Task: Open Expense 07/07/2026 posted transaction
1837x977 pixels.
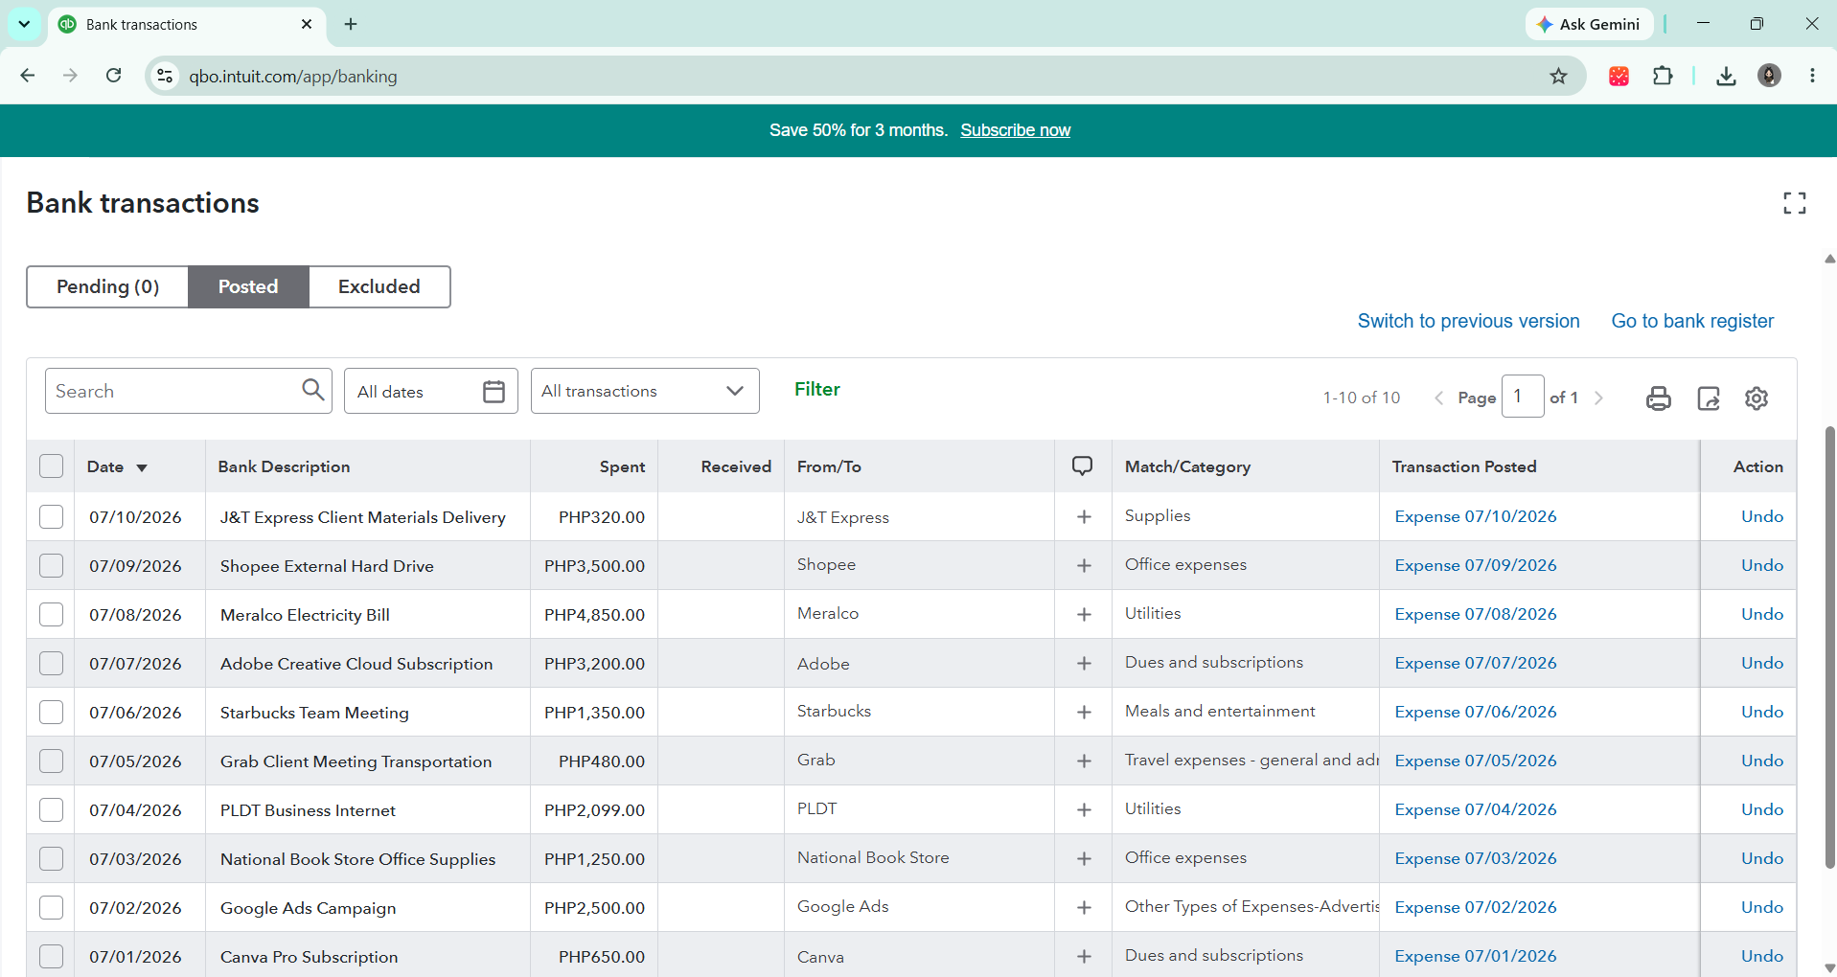Action: point(1475,663)
